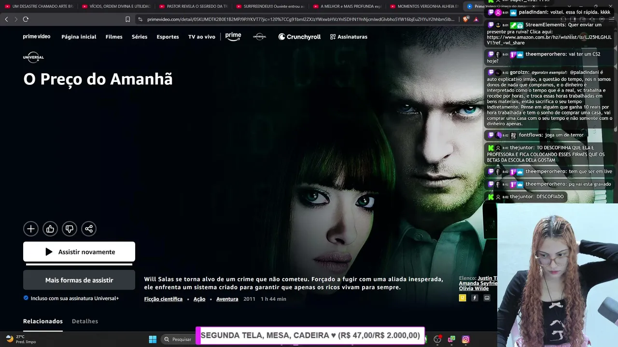
Task: Click the Assistir novamente play button
Action: point(79,252)
